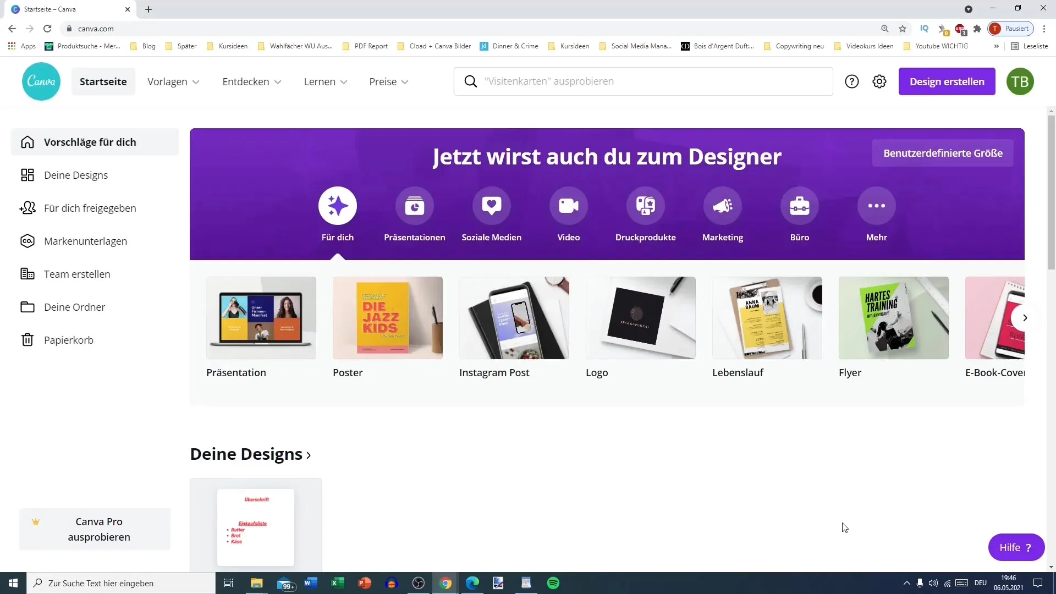Expand the Preise dropdown menu
Screen dimensions: 1056x594
tap(389, 81)
